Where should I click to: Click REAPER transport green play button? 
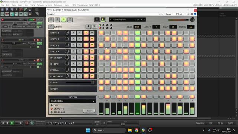click(12, 123)
